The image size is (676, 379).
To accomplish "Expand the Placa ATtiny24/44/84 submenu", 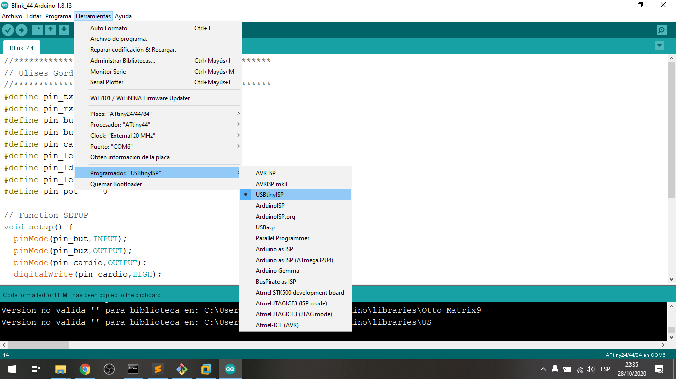I will click(158, 114).
